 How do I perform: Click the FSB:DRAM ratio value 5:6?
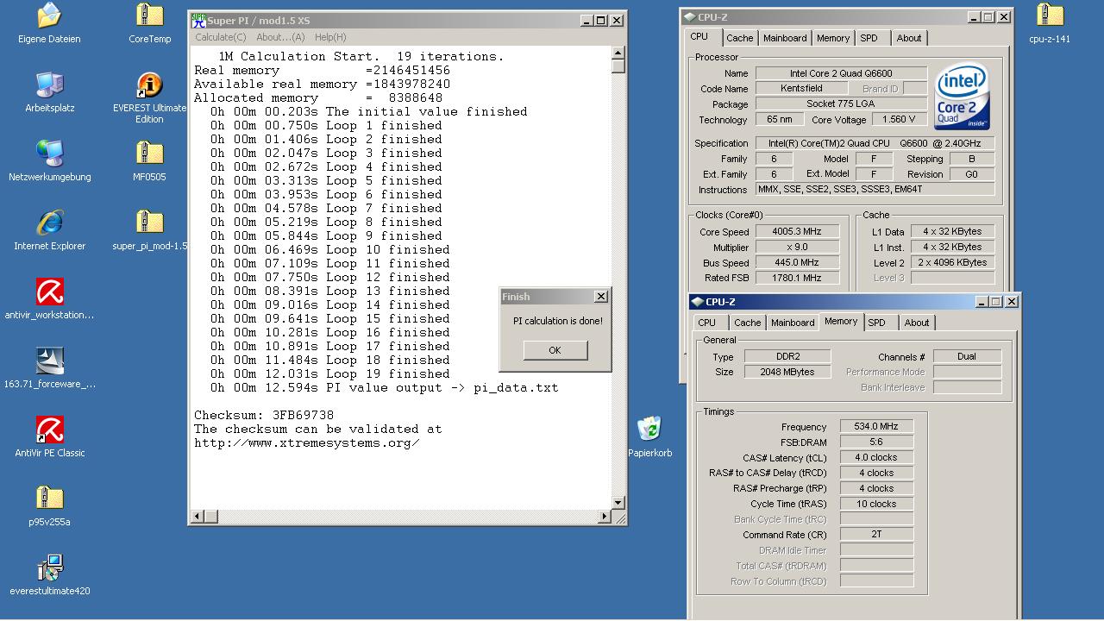pos(876,442)
